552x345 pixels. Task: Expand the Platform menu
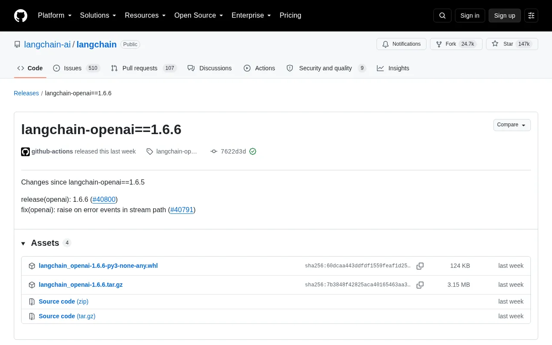[55, 16]
